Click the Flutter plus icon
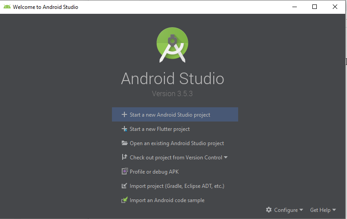The height and width of the screenshot is (219, 347). coord(124,129)
